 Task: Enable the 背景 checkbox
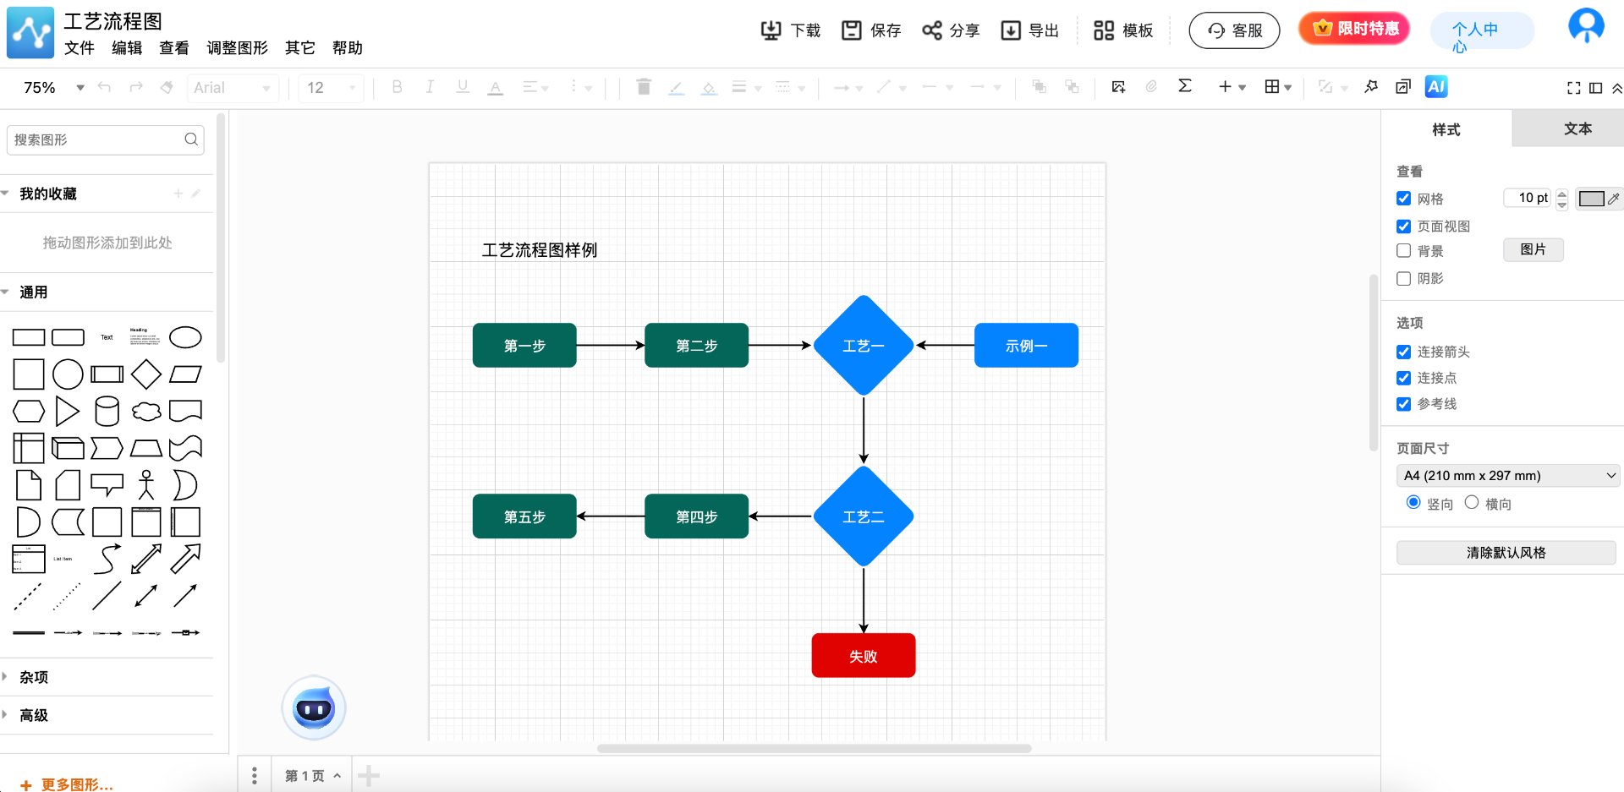[1404, 251]
